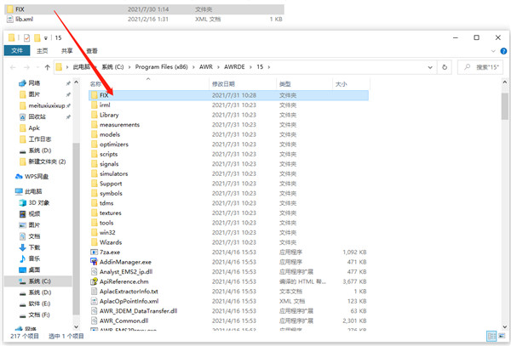Switch to the 查看 ribbon tab

[91, 50]
